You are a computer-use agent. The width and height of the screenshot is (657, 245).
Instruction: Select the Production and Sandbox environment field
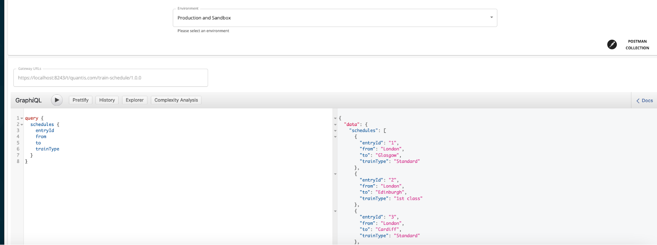click(335, 18)
